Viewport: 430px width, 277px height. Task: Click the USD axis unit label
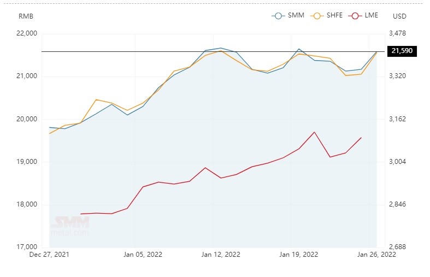pos(399,16)
